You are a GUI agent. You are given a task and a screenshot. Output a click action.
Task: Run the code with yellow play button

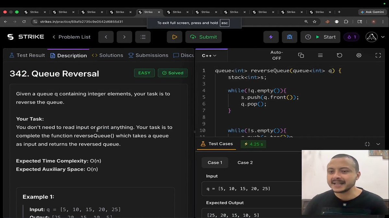click(175, 37)
